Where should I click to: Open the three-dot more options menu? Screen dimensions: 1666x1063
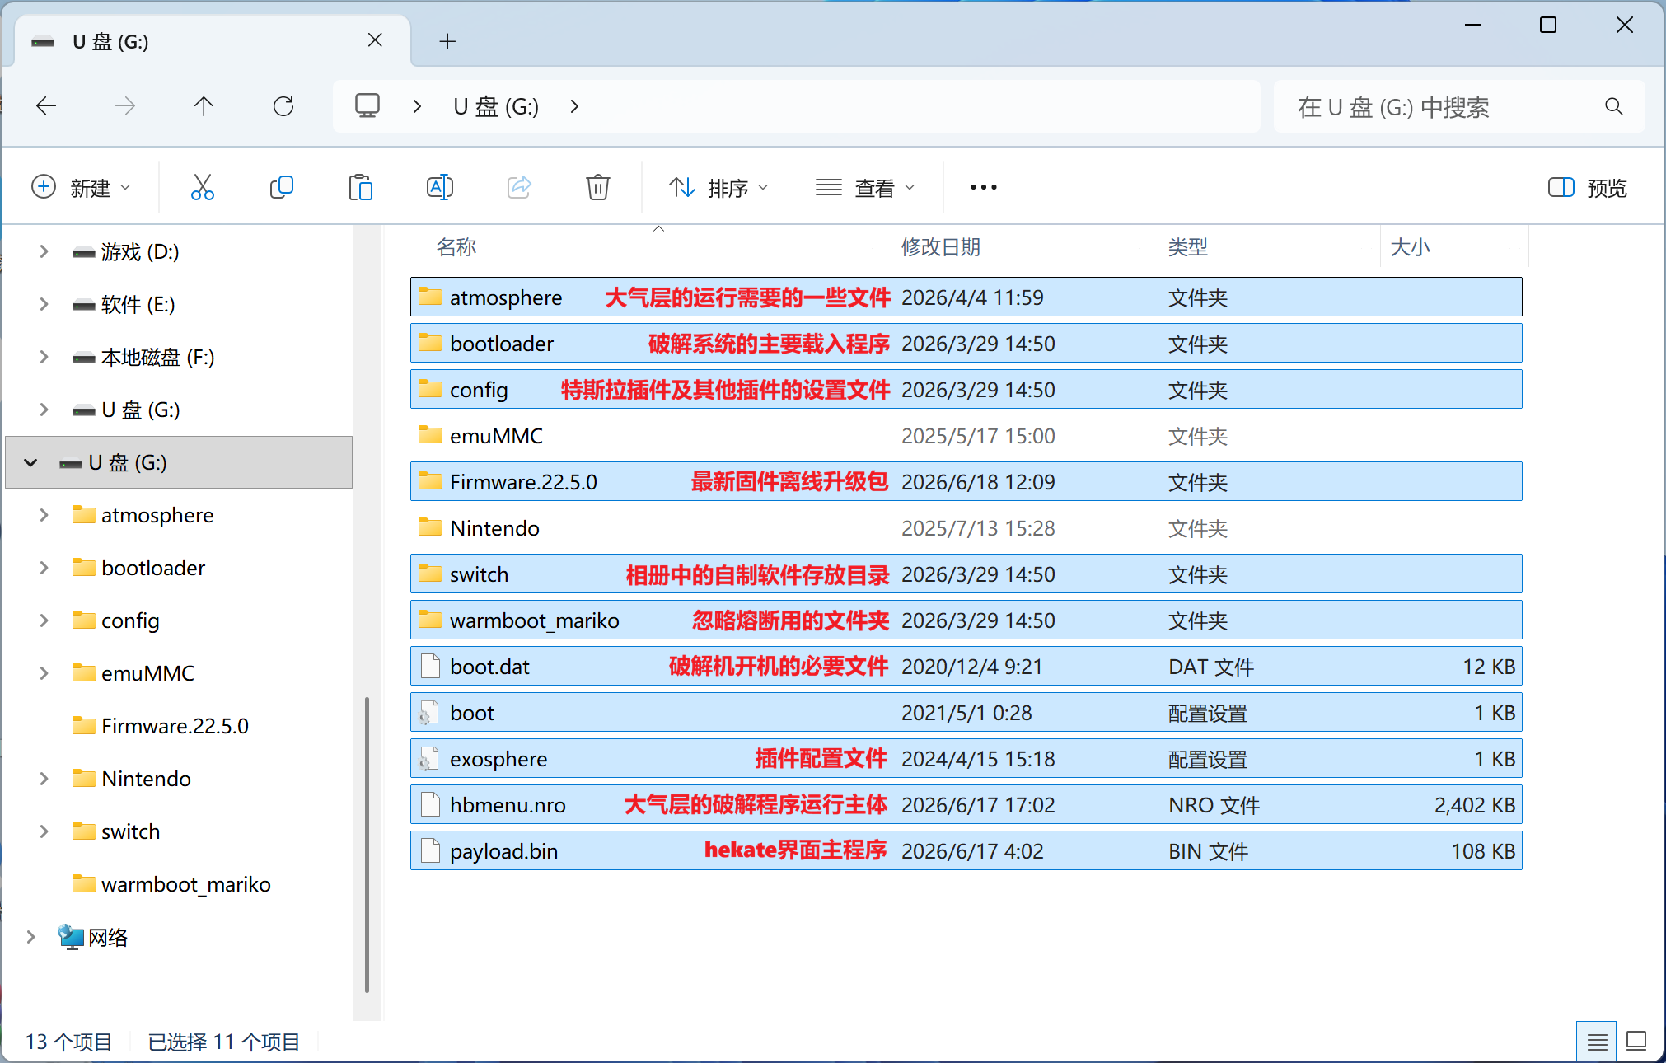[983, 188]
